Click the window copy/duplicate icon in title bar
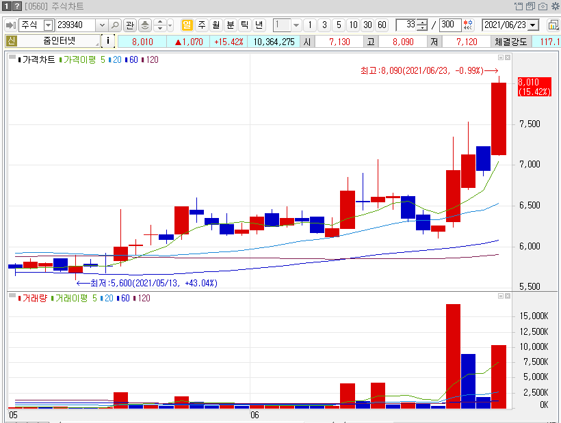 pos(531,6)
